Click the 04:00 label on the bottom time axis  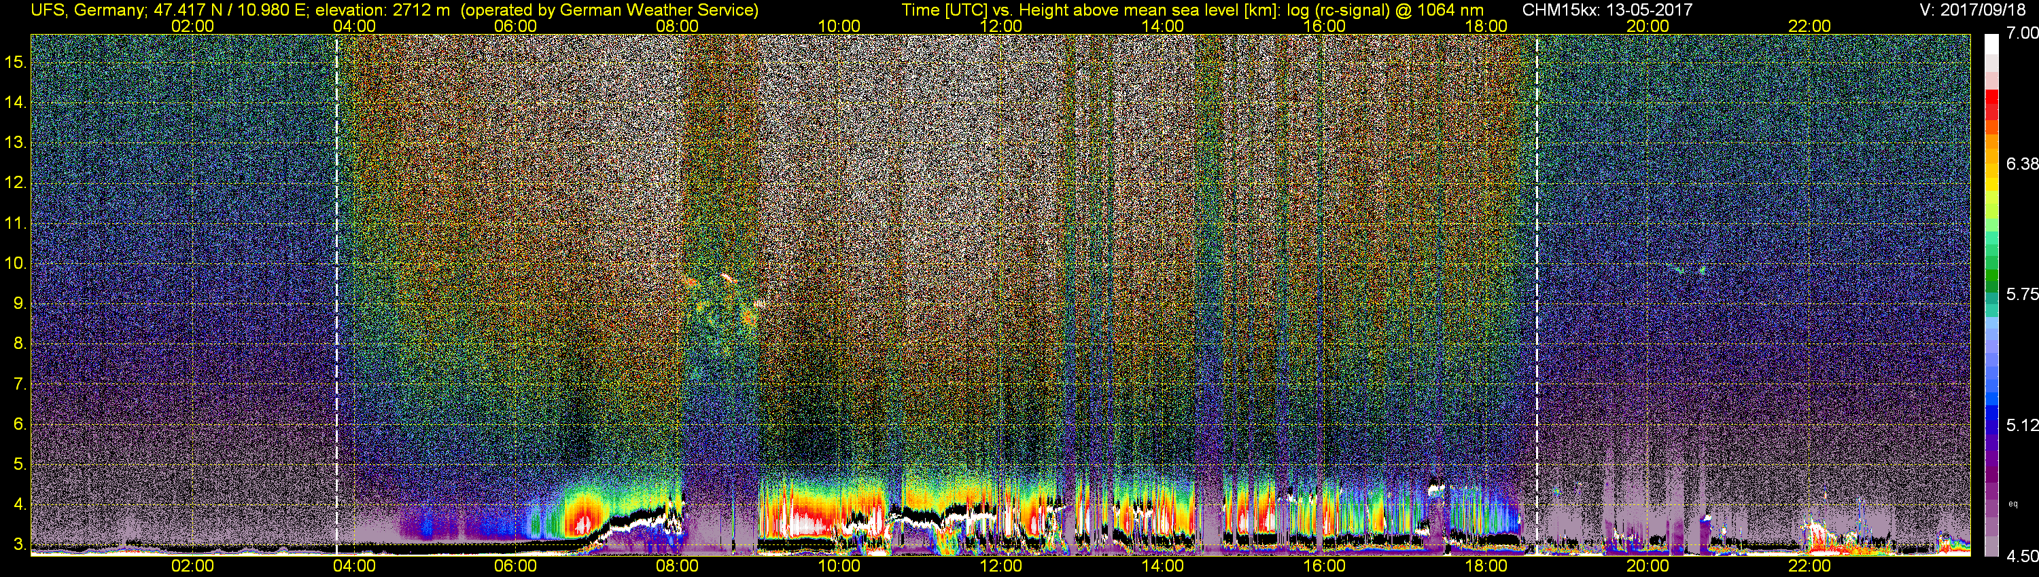[x=354, y=566]
